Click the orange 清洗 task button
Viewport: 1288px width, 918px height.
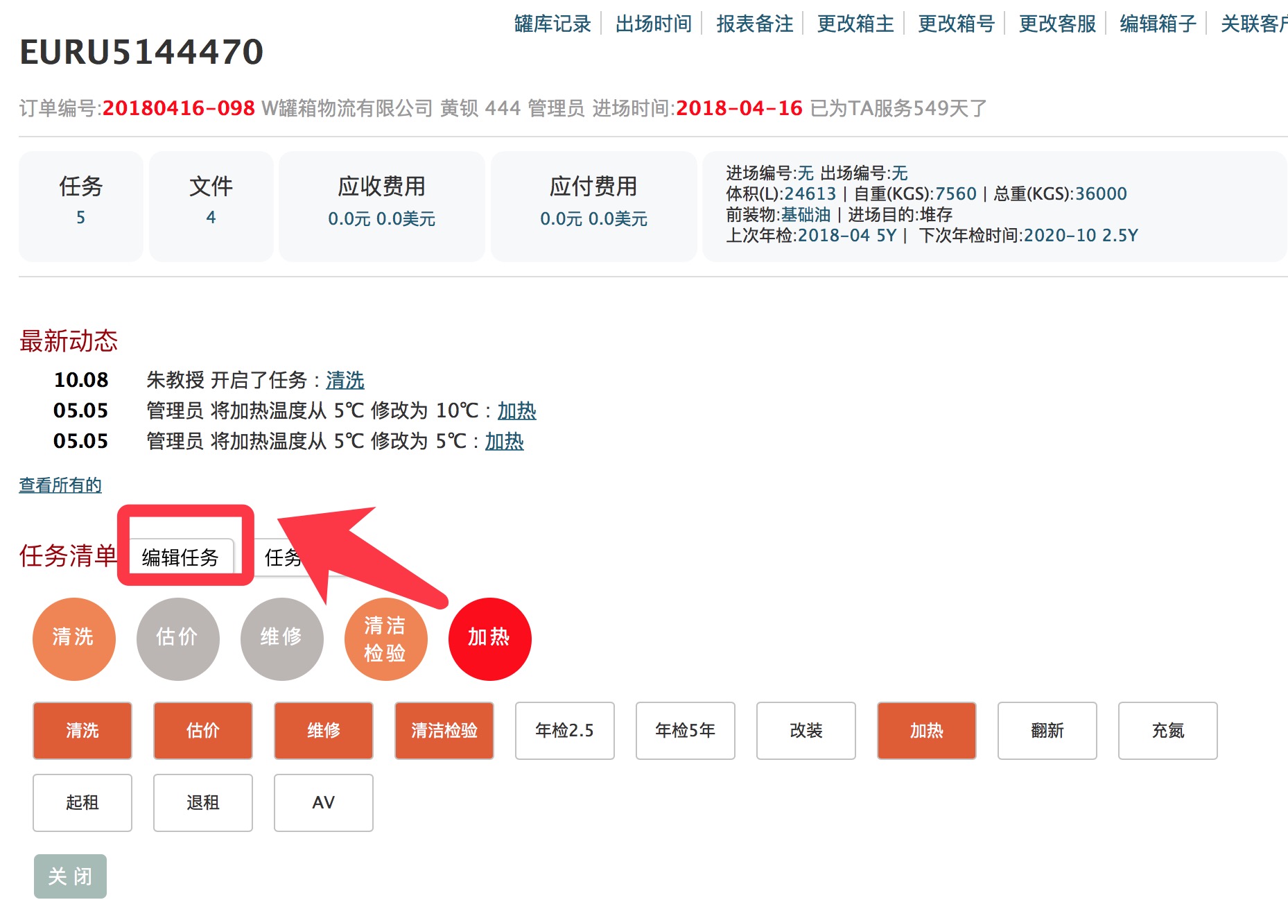(82, 730)
